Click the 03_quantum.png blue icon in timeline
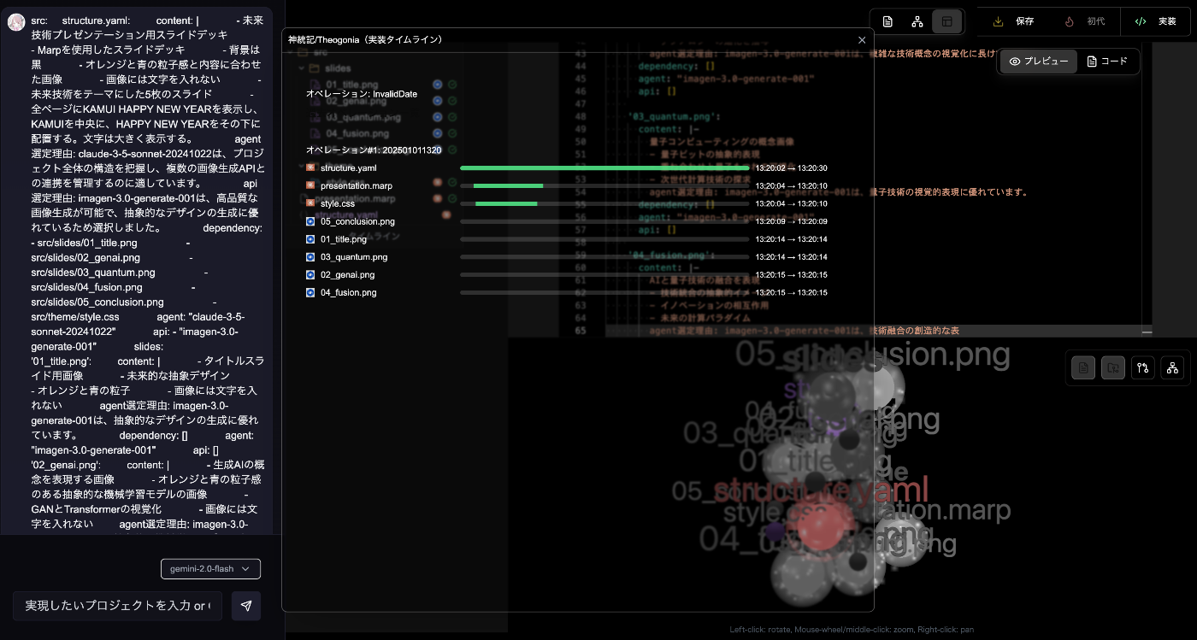 click(x=310, y=257)
